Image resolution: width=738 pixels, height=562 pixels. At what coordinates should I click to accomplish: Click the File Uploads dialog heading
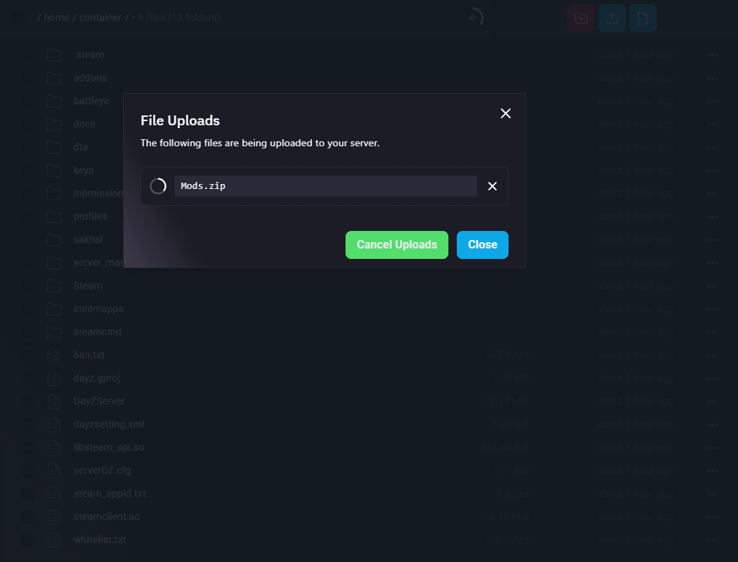point(180,120)
